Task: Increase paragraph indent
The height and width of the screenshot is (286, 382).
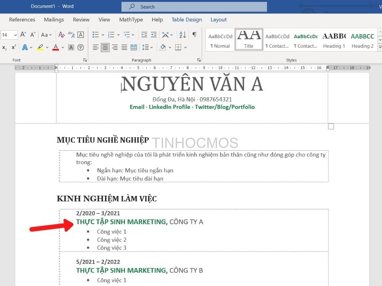Action: 154,35
